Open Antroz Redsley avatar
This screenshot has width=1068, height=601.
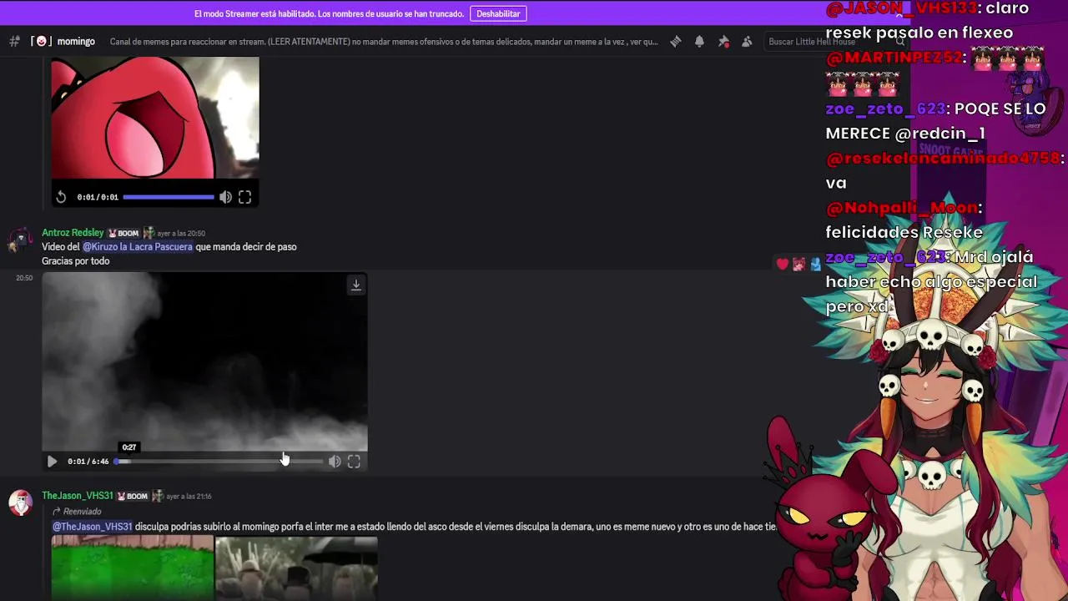pos(20,240)
